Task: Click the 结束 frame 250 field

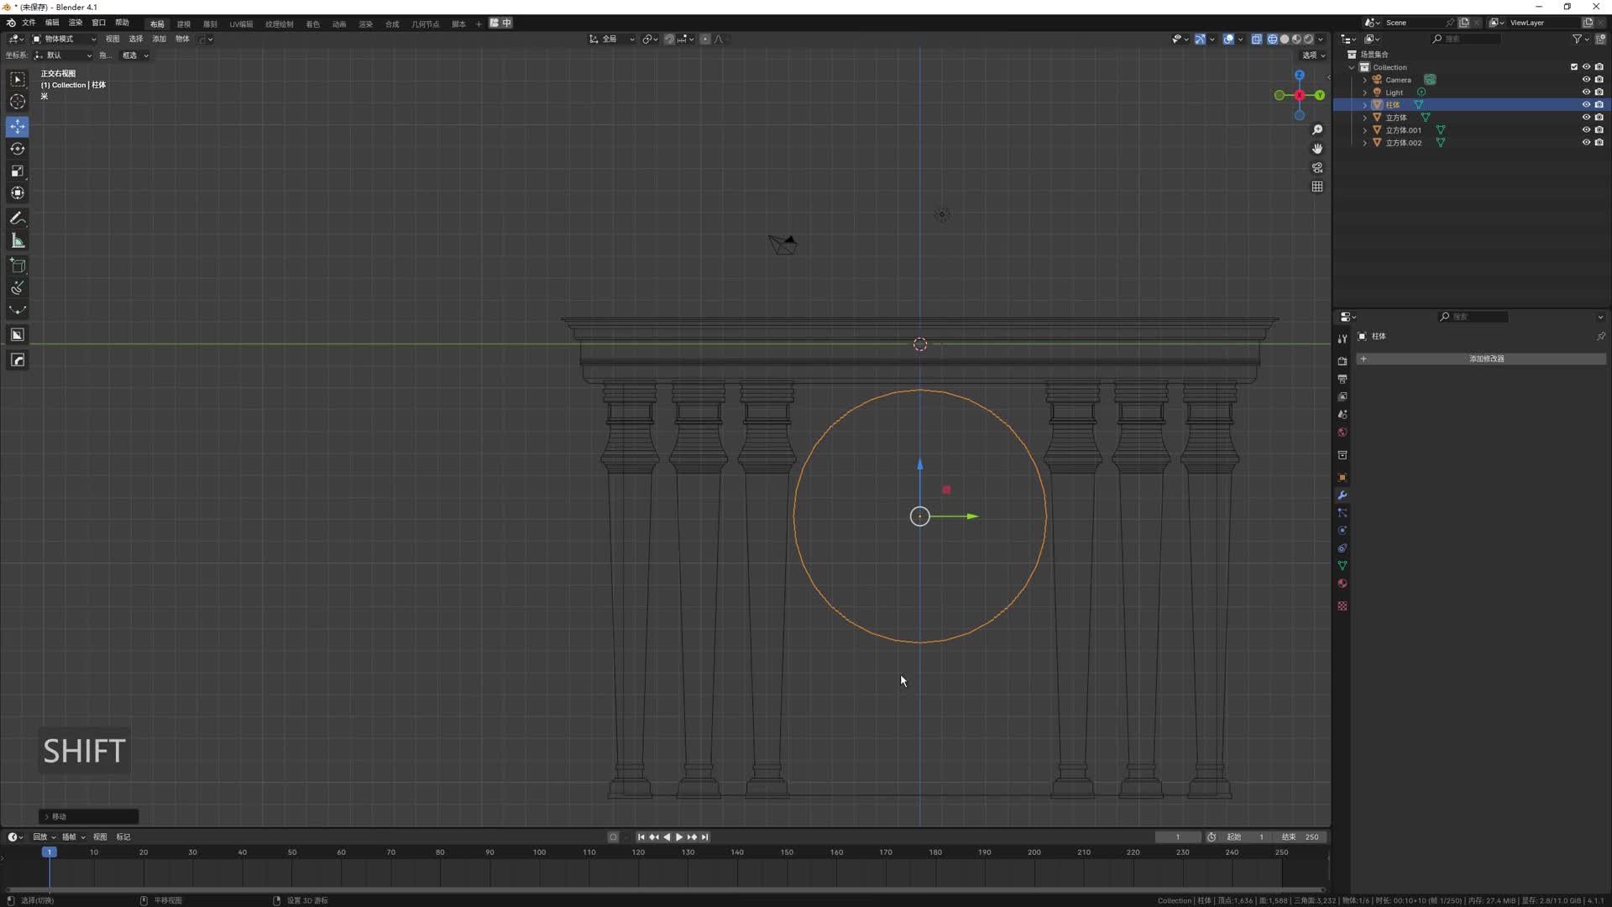Action: click(x=1301, y=836)
